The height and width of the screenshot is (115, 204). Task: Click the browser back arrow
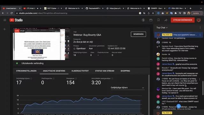3,13
